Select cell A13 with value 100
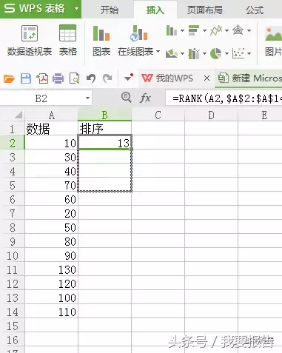Image resolution: width=282 pixels, height=353 pixels. [51, 297]
